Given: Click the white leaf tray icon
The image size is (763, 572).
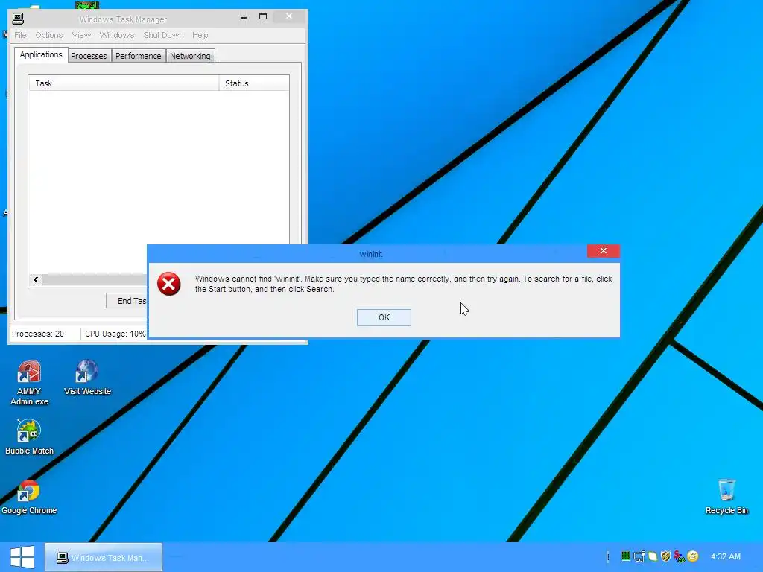Looking at the screenshot, I should point(653,556).
